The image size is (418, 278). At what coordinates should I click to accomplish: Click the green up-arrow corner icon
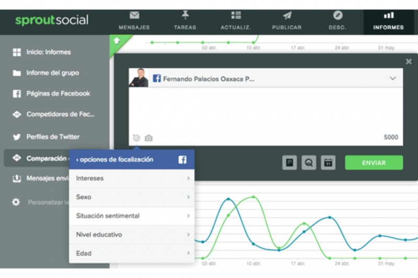(x=117, y=41)
